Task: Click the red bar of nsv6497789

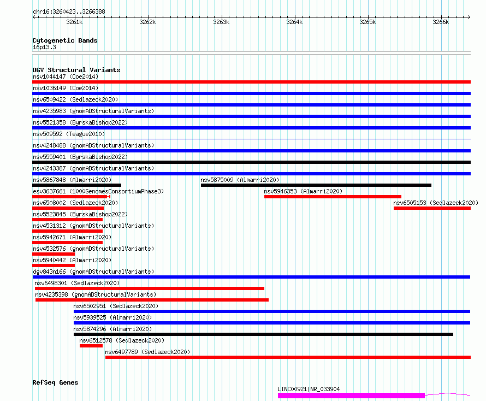Action: click(288, 357)
